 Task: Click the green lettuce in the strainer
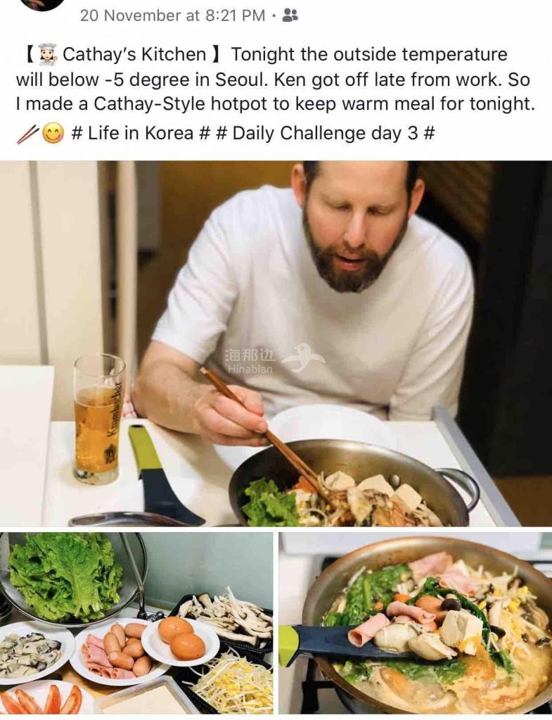pos(67,576)
